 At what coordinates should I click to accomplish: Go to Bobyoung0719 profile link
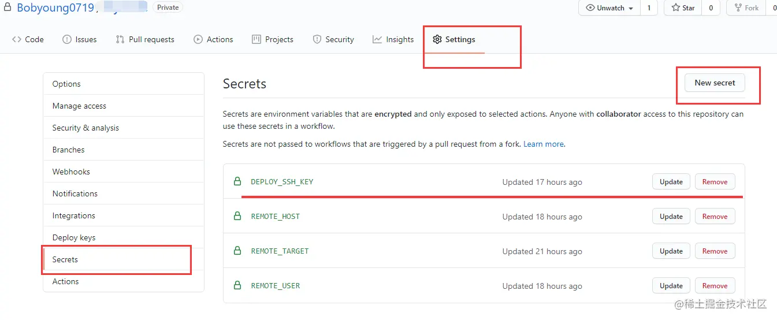click(55, 8)
